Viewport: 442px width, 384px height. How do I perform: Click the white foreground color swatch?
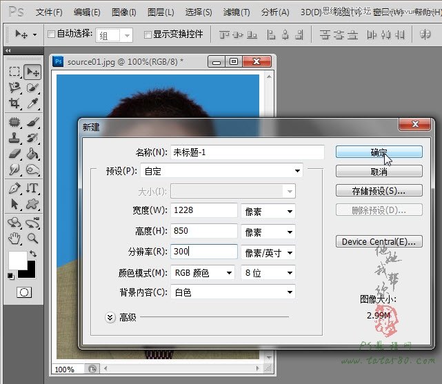pos(17,259)
